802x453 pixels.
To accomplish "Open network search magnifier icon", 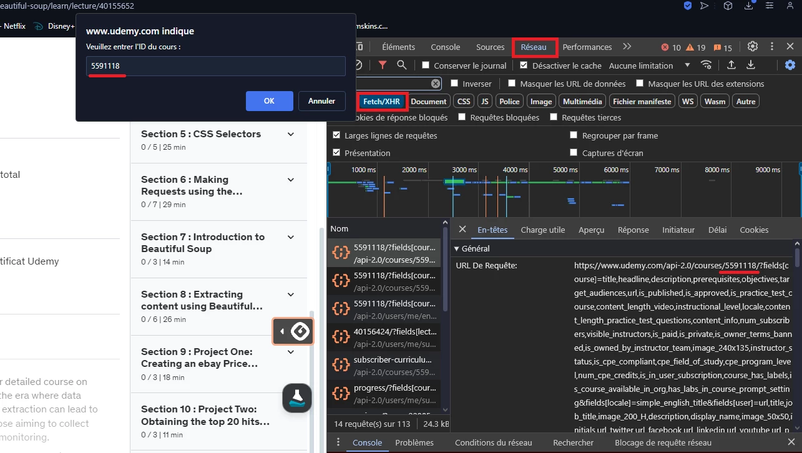I will click(x=402, y=65).
